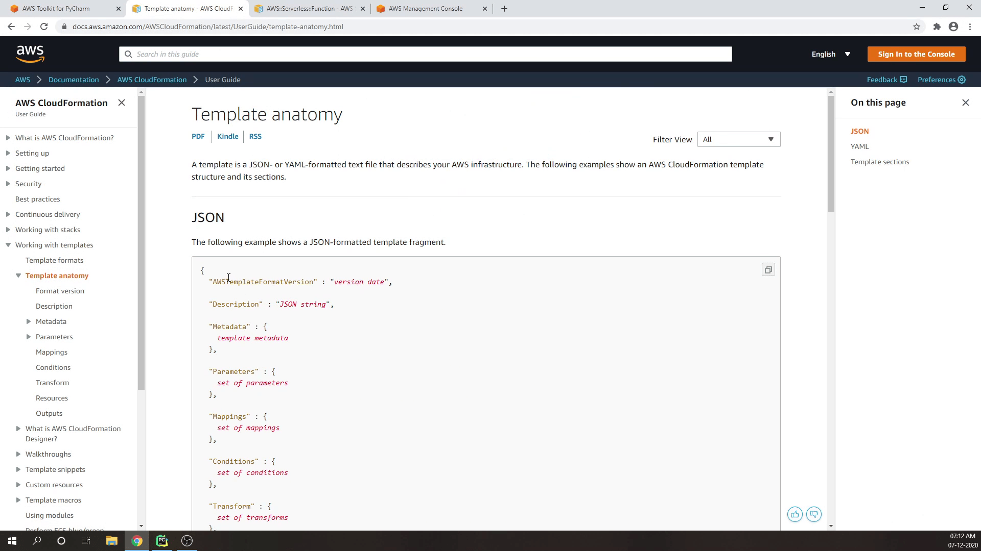
Task: Click inside the Search in this guide field
Action: (426, 54)
